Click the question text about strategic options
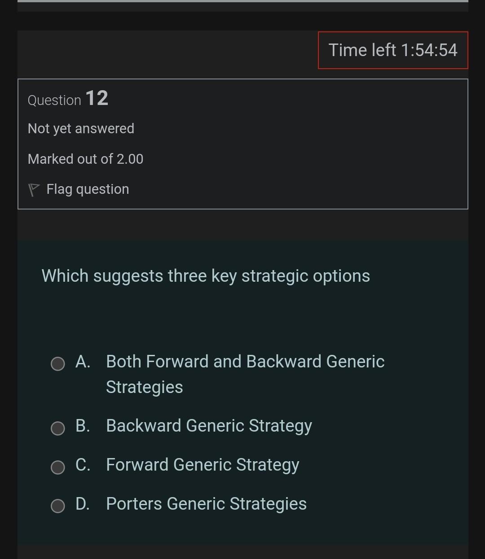Screen dimensions: 485x559 click(x=205, y=275)
